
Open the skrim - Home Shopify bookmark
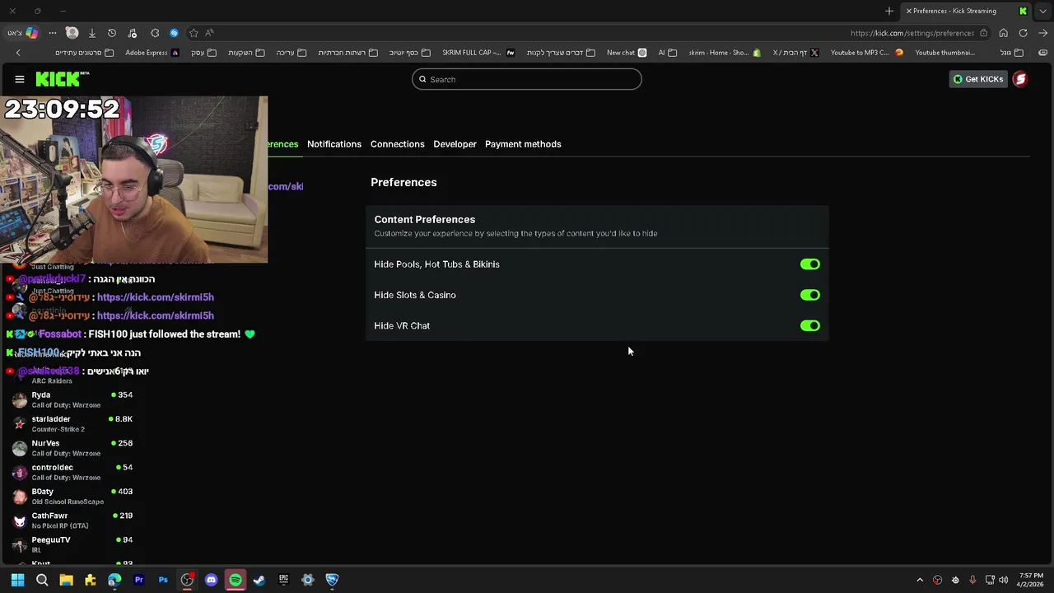coord(725,53)
